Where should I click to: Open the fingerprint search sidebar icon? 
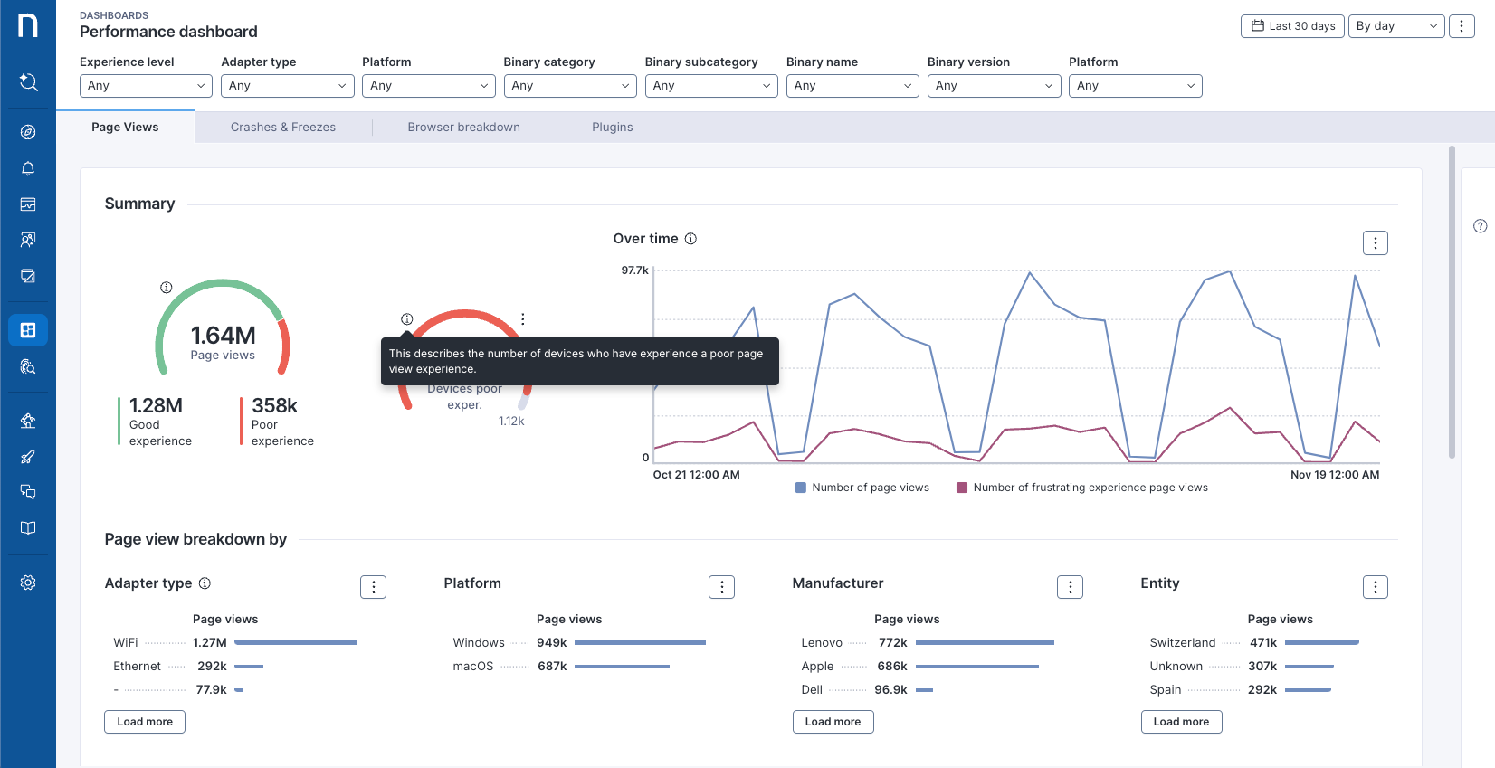pyautogui.click(x=28, y=366)
